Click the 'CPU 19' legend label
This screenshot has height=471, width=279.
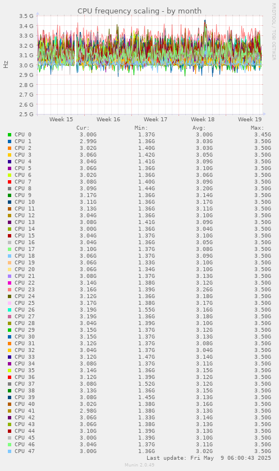[25, 263]
